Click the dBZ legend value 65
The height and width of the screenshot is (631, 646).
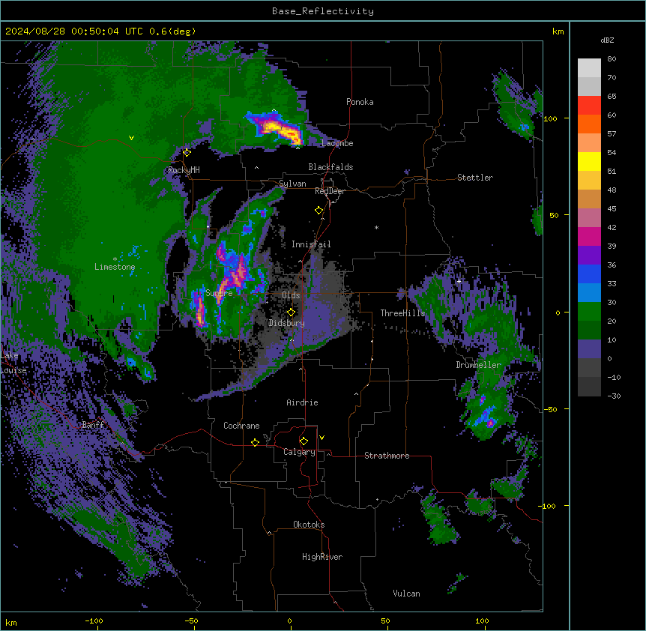[x=612, y=96]
